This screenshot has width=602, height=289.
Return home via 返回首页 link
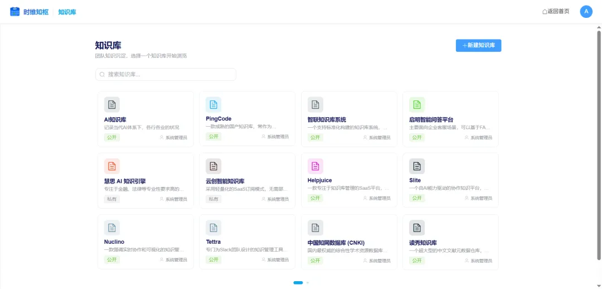tap(556, 12)
